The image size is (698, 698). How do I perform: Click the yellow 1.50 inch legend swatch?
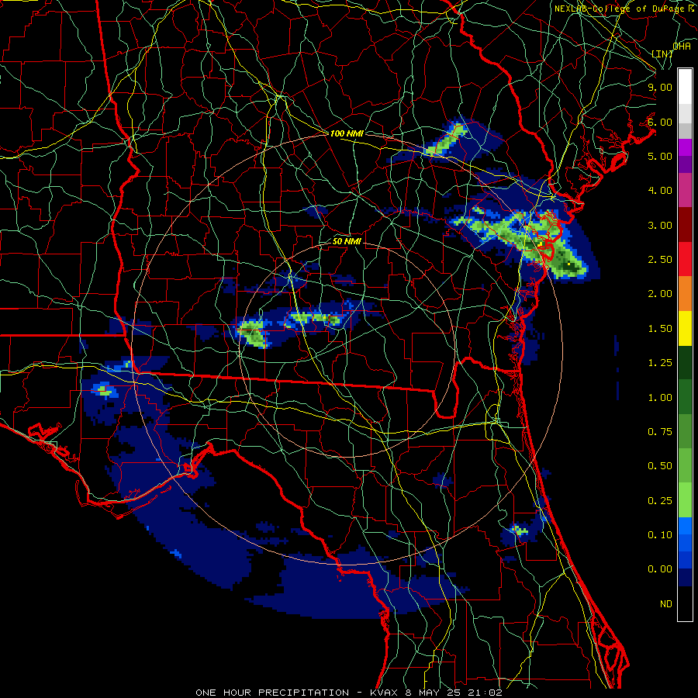point(685,328)
